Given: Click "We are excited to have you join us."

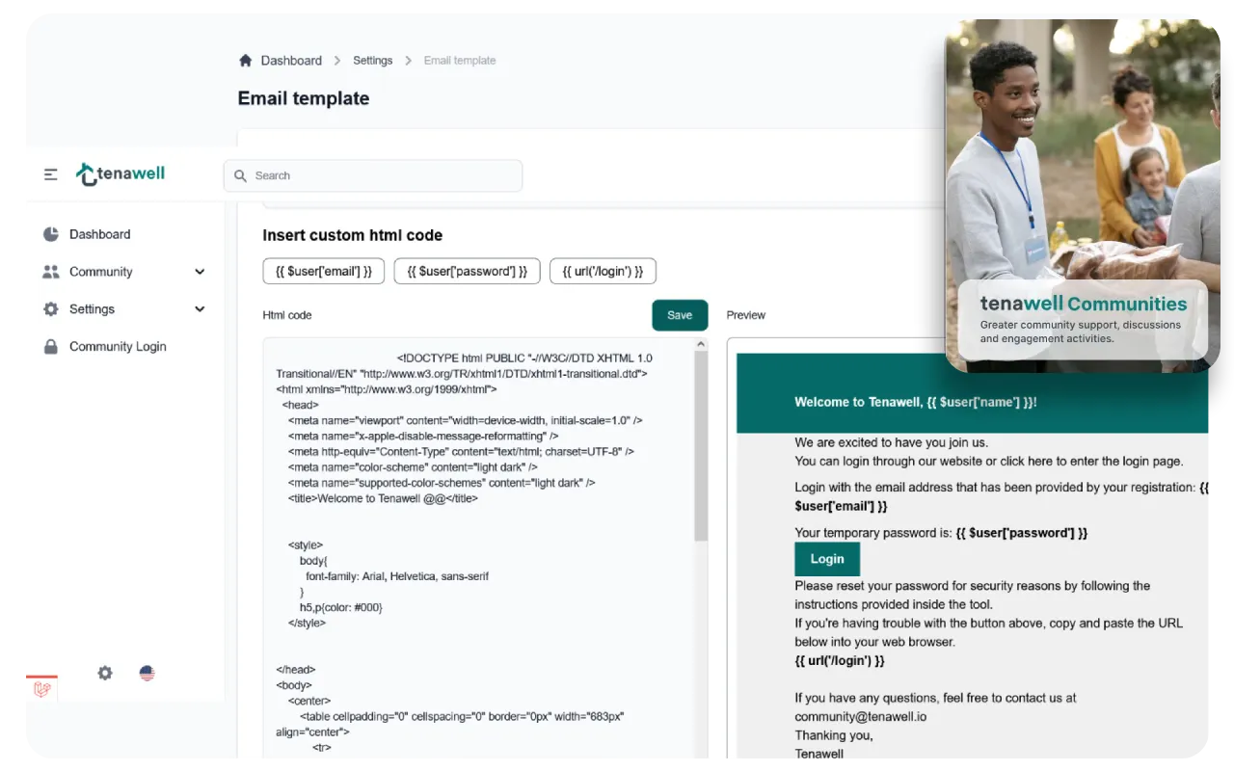Looking at the screenshot, I should pos(892,442).
